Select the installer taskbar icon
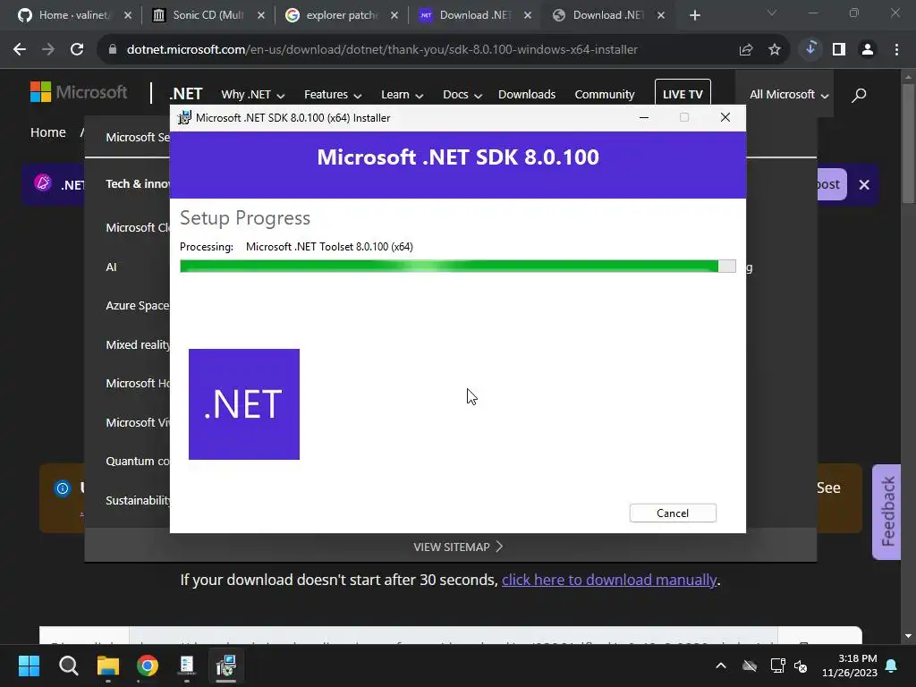916x687 pixels. [x=226, y=666]
